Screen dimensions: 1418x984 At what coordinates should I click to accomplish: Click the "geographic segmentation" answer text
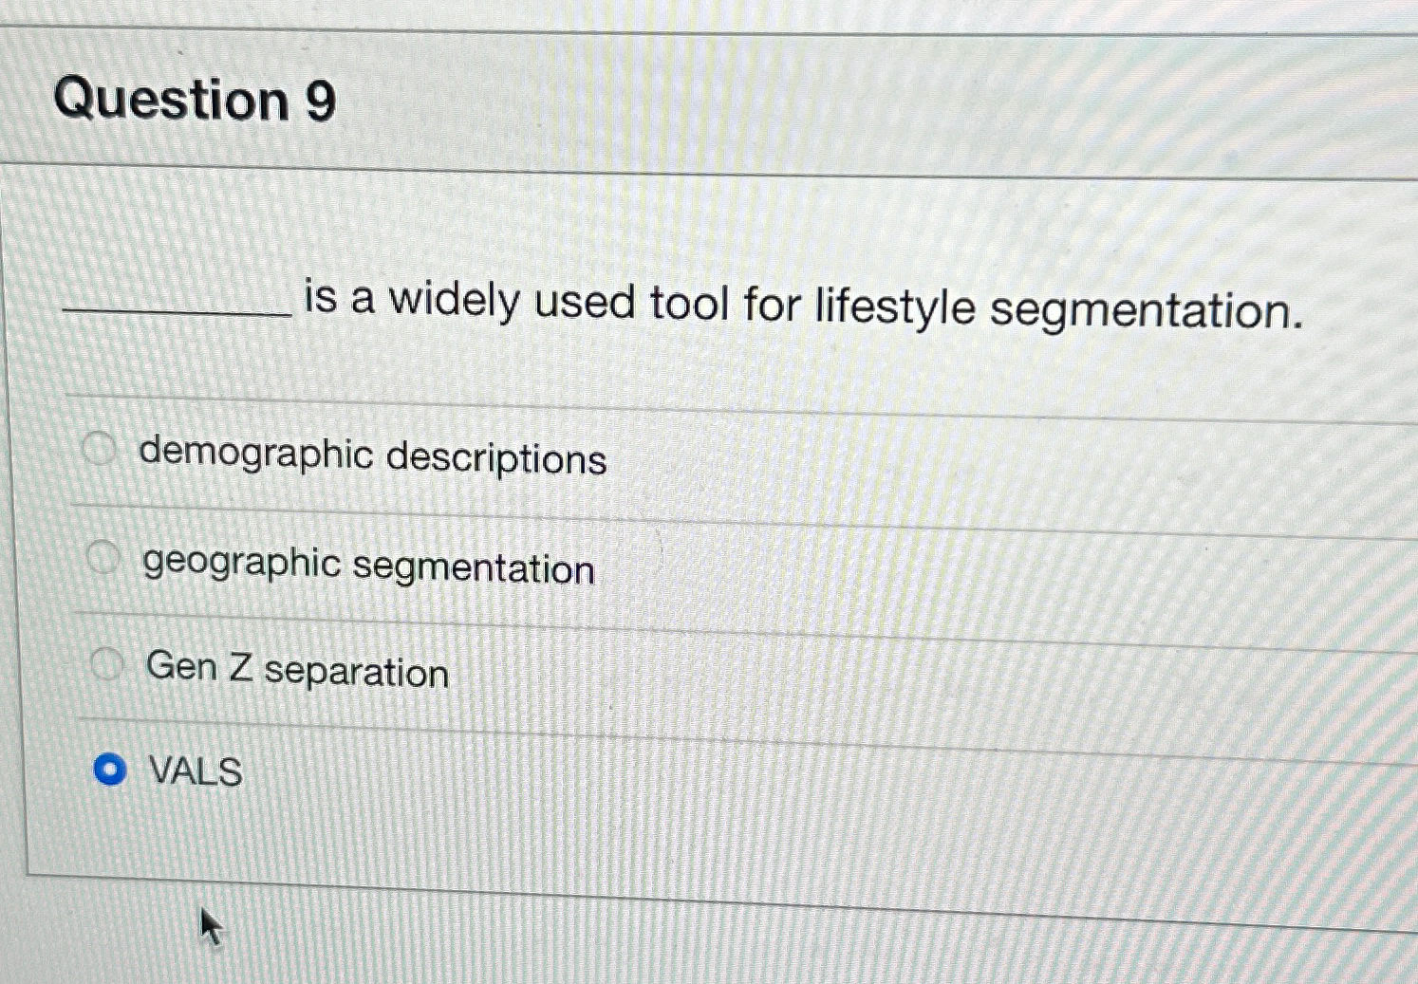click(368, 566)
